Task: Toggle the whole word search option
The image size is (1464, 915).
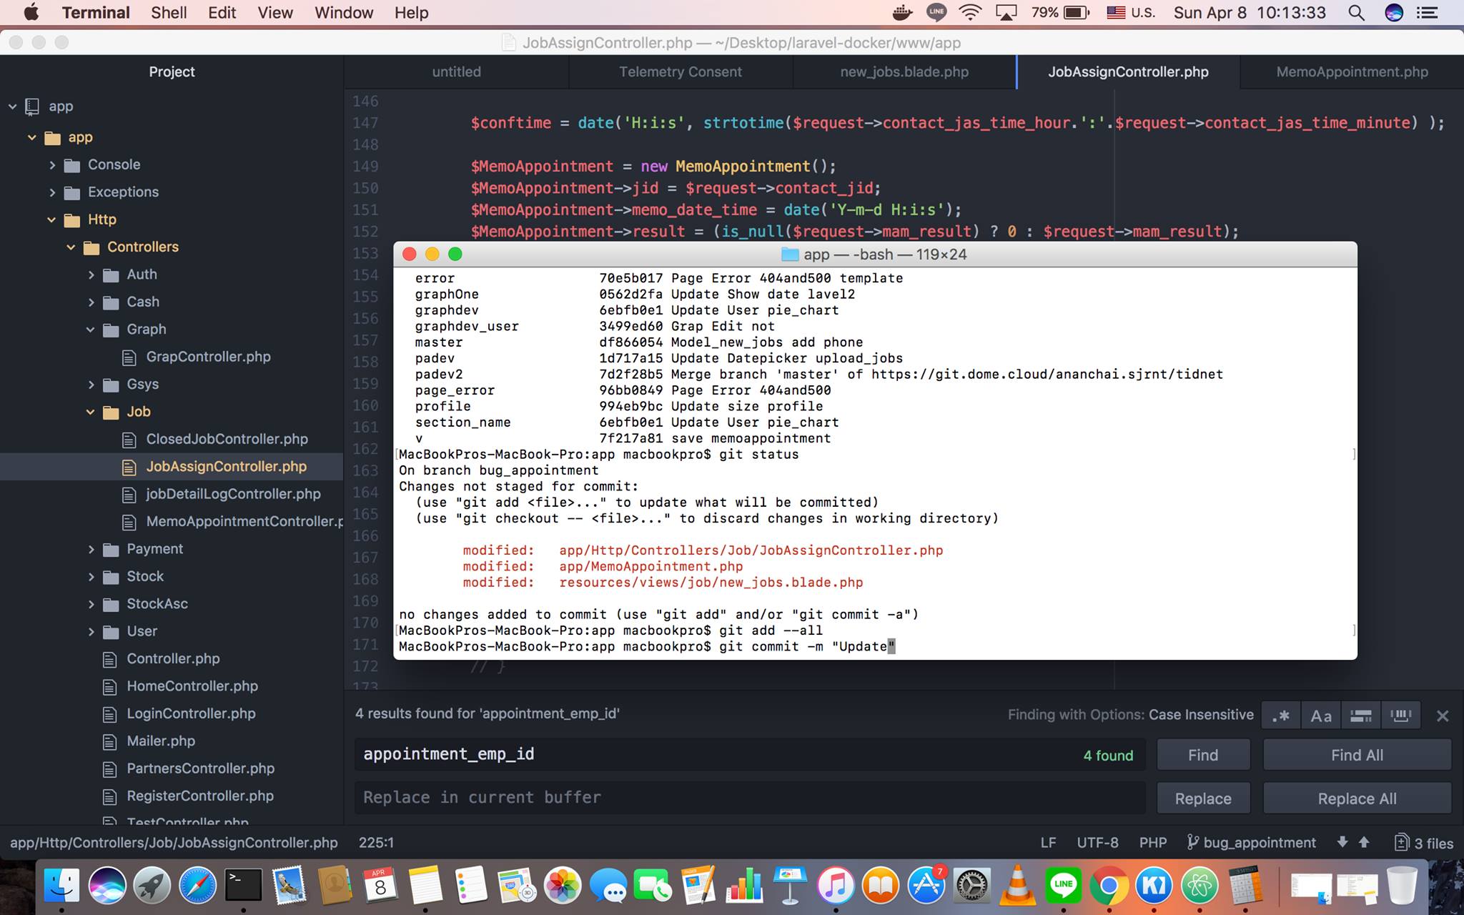Action: (1401, 716)
